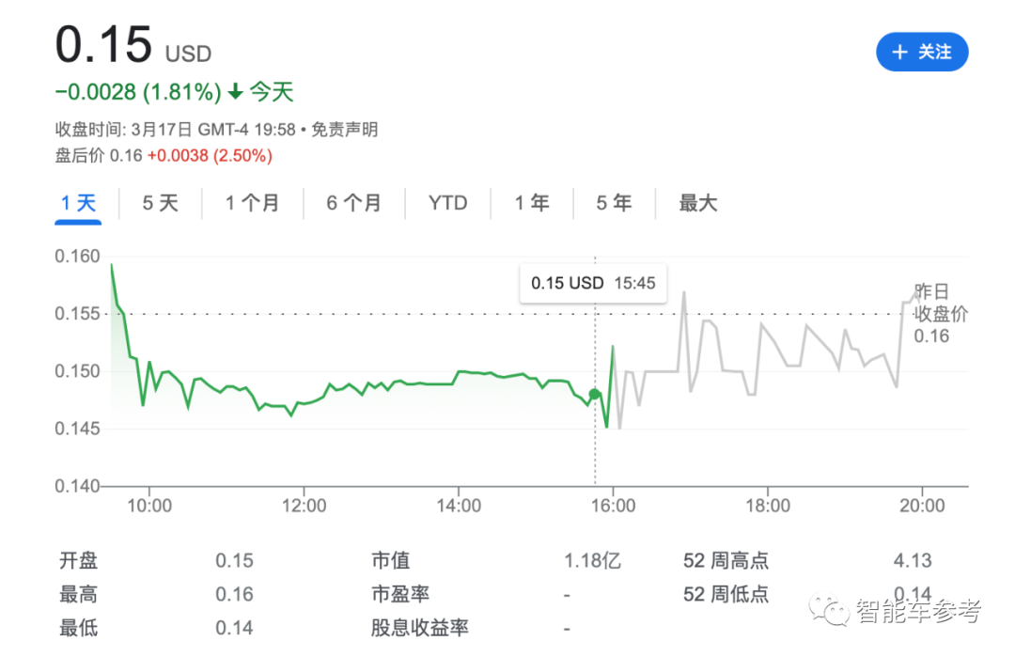This screenshot has width=1015, height=656.
Task: Click the price tooltip showing 0.15 USD 15:45
Action: pos(593,282)
